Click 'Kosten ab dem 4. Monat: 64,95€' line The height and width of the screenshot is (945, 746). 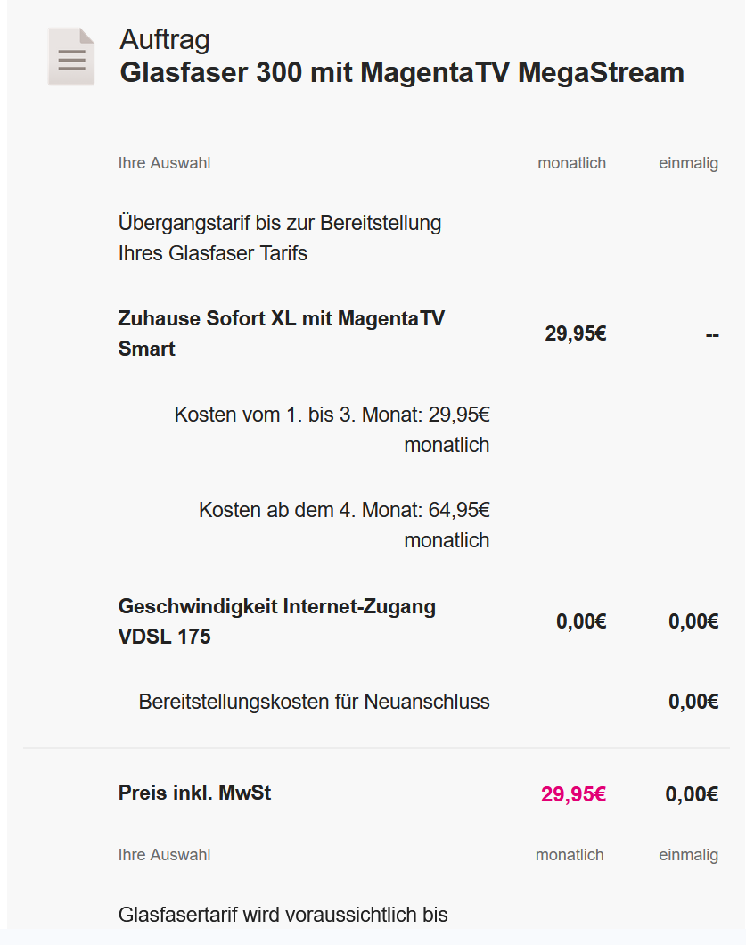pyautogui.click(x=344, y=510)
